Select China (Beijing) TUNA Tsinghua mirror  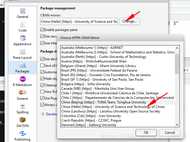point(118,102)
